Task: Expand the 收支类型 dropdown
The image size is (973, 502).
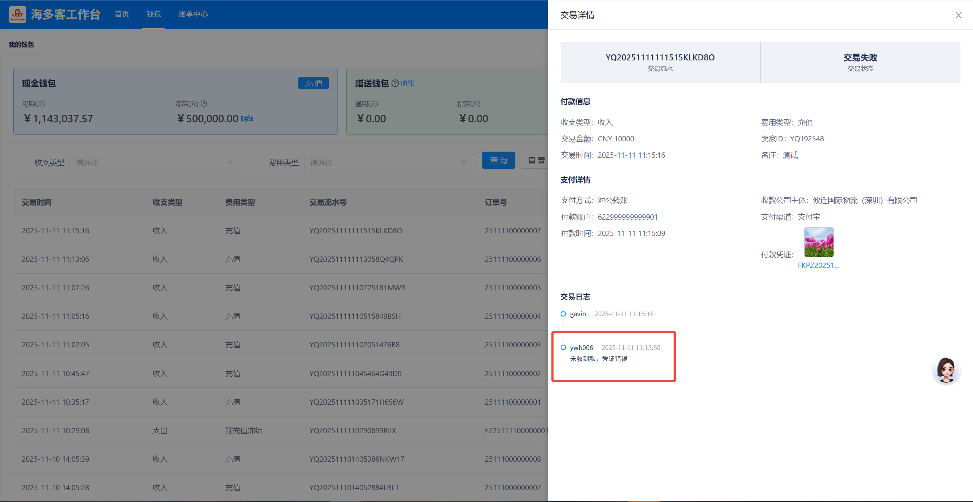Action: (x=154, y=163)
